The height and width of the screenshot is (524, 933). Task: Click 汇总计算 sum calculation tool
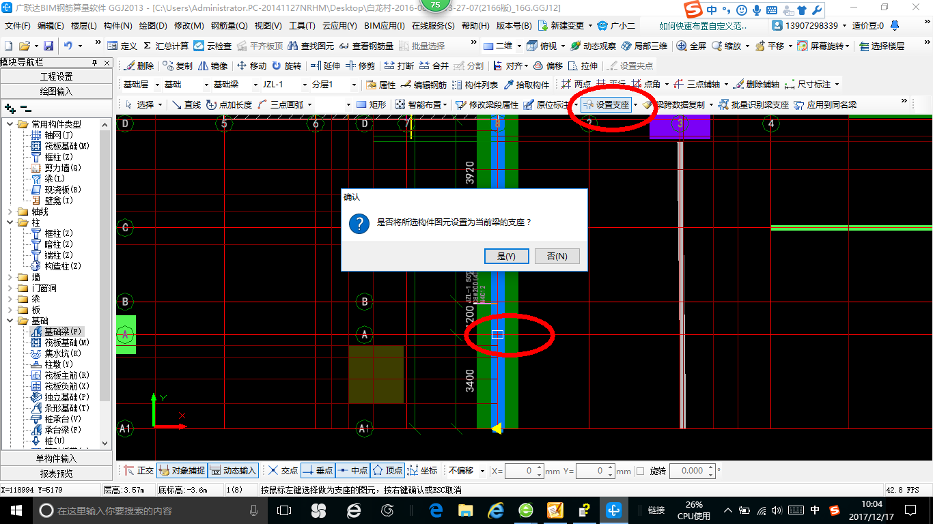[x=166, y=46]
